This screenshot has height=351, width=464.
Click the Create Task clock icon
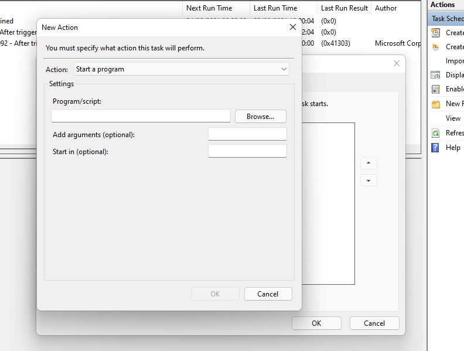[x=435, y=47]
